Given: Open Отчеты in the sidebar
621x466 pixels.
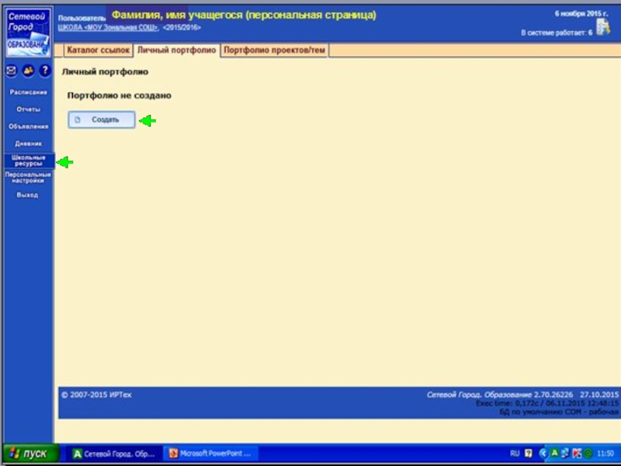Looking at the screenshot, I should point(28,110).
